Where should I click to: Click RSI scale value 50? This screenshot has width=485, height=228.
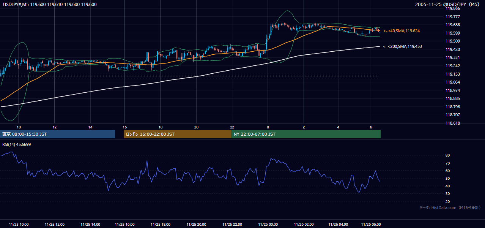[448, 179]
